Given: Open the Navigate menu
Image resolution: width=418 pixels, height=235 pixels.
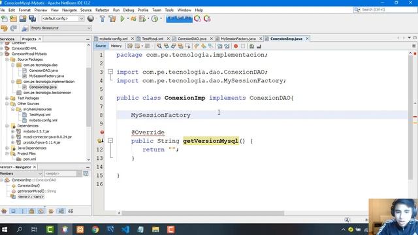Looking at the screenshot, I should 69,10.
